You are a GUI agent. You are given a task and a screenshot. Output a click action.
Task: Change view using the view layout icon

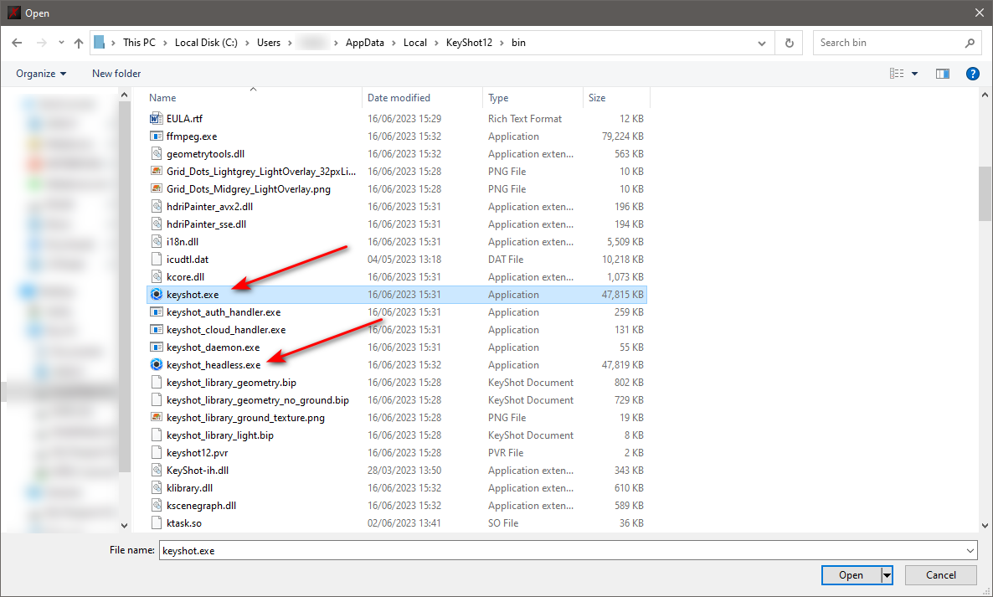897,74
